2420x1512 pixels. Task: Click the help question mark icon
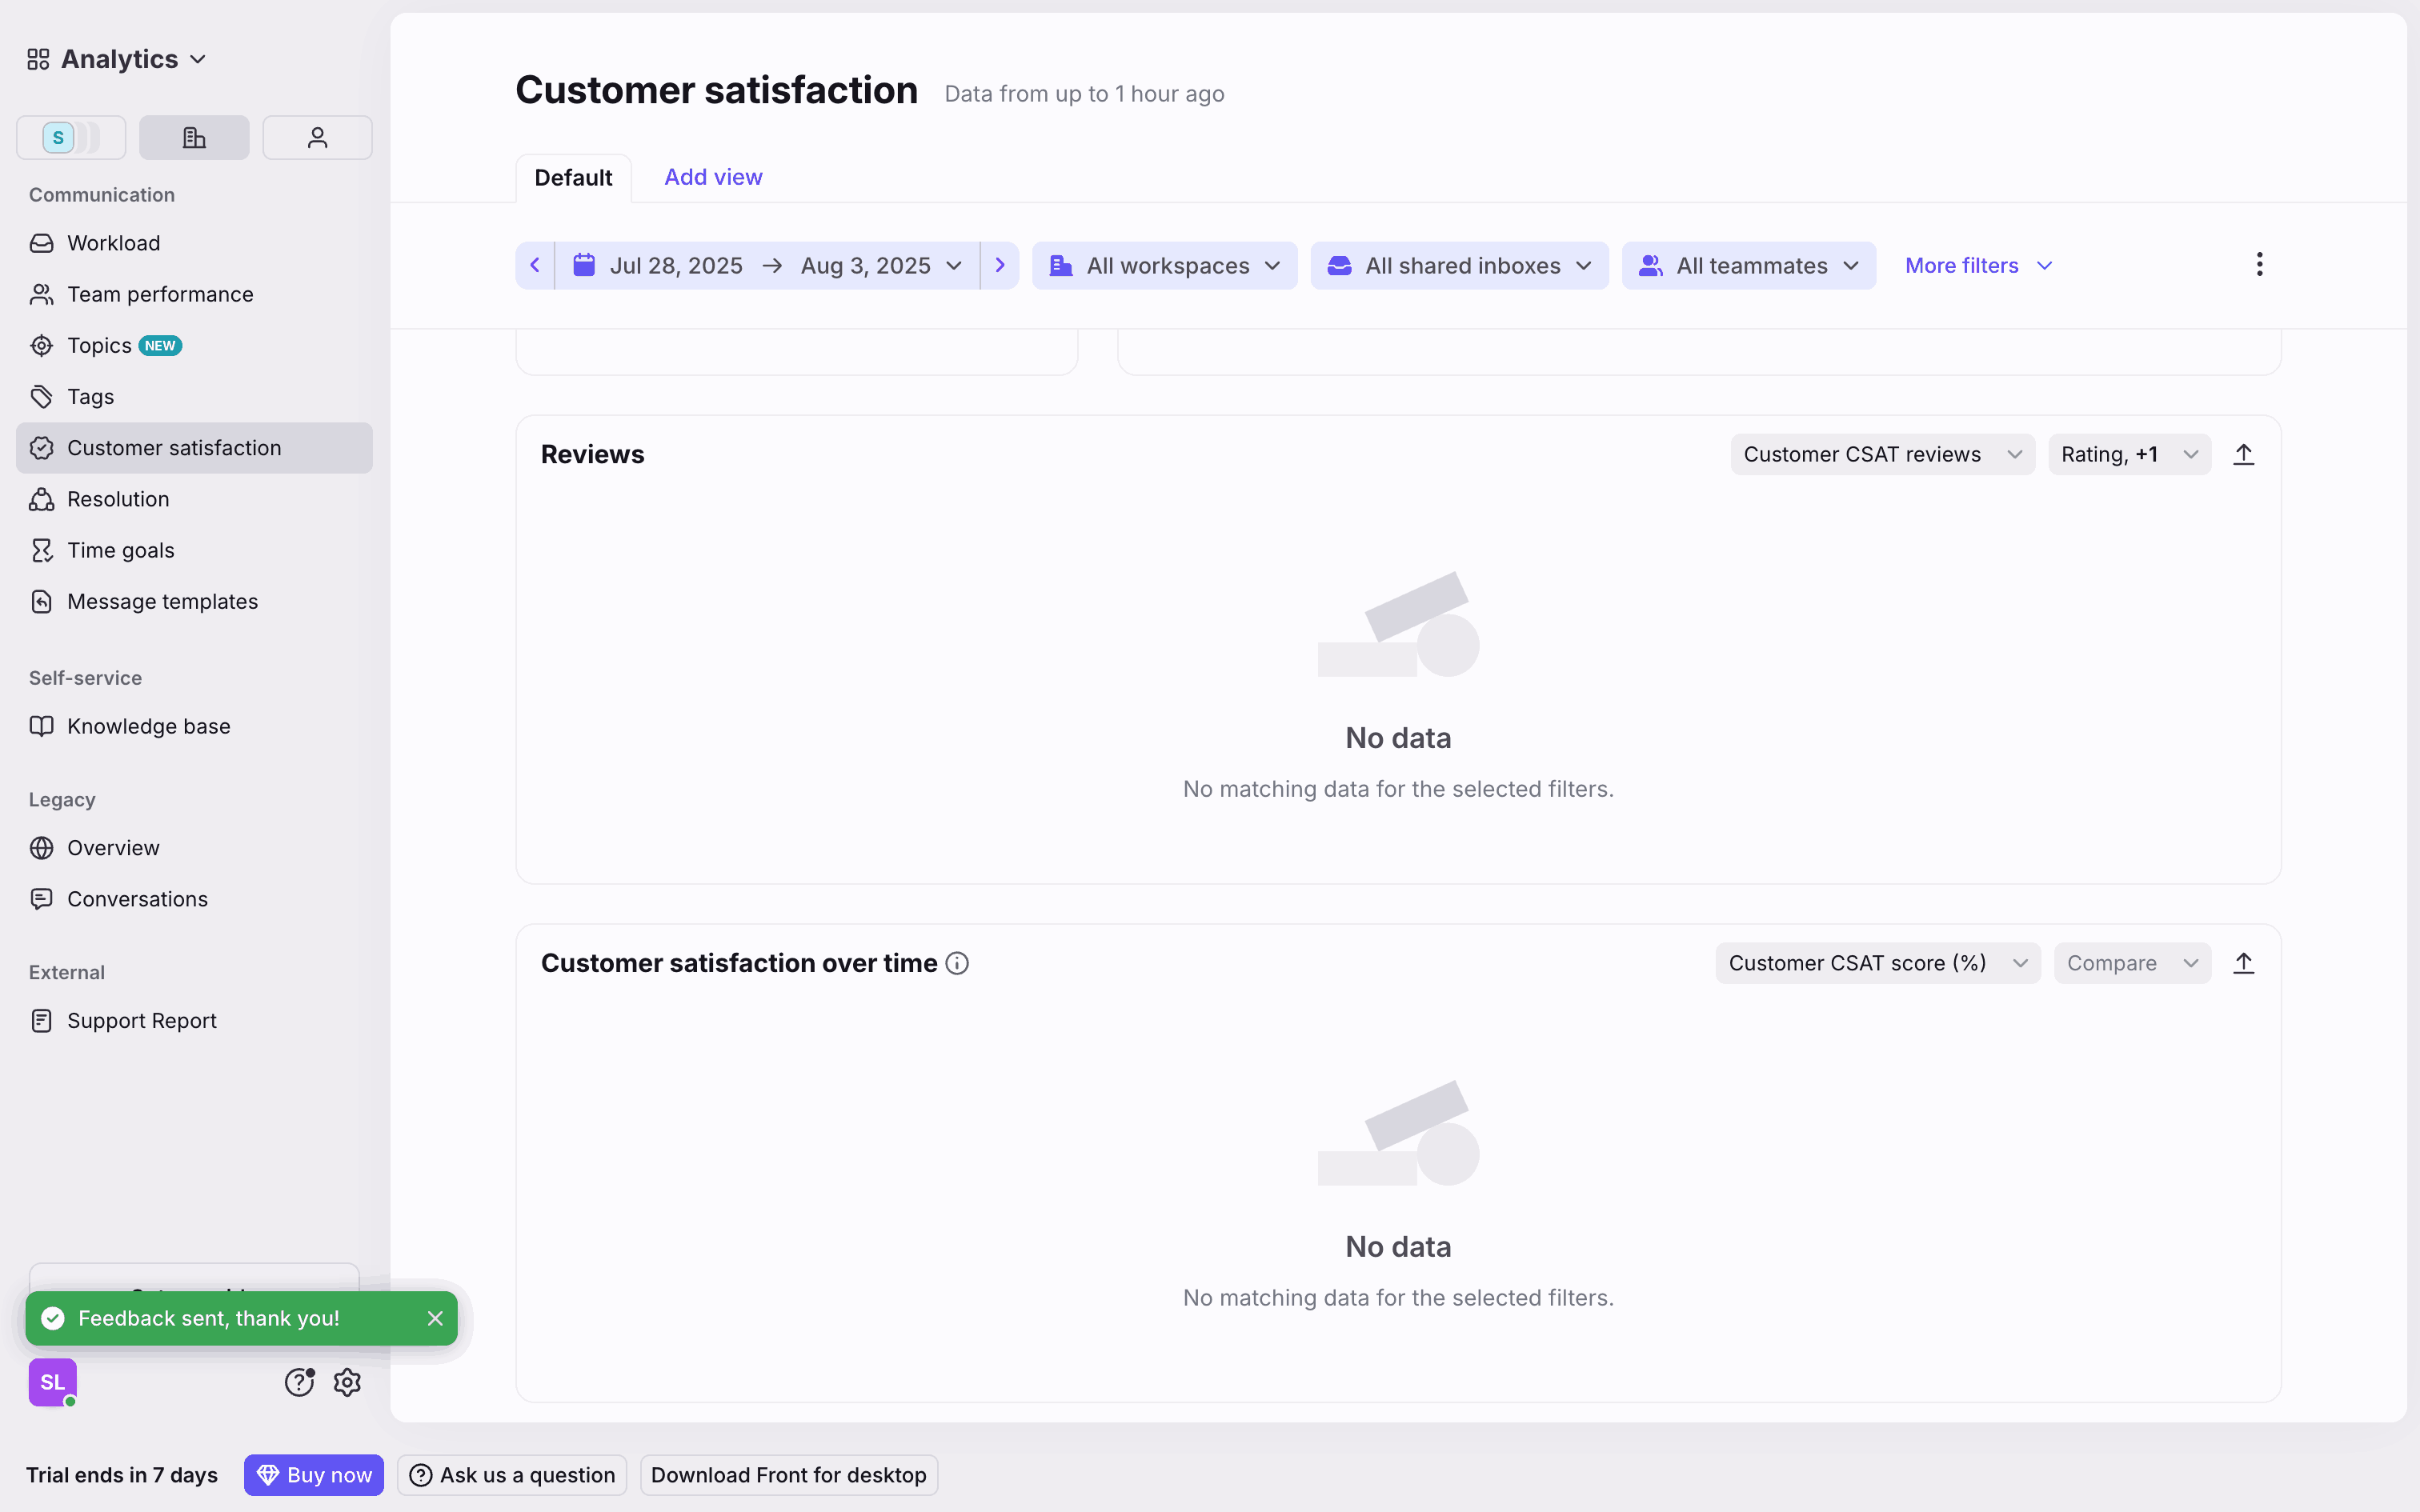299,1382
